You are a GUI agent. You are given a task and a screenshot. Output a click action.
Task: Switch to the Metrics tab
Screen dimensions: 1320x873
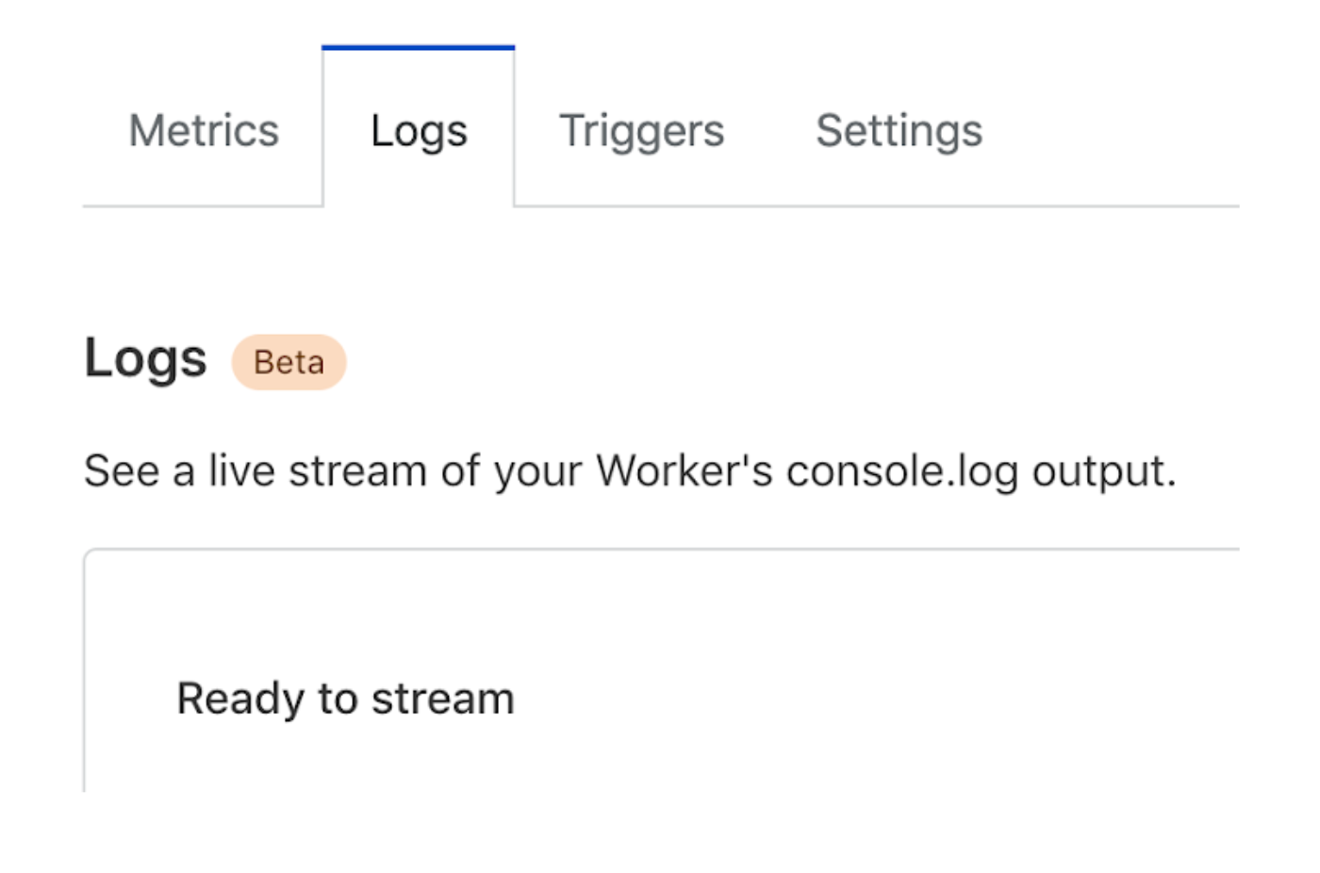pyautogui.click(x=204, y=130)
